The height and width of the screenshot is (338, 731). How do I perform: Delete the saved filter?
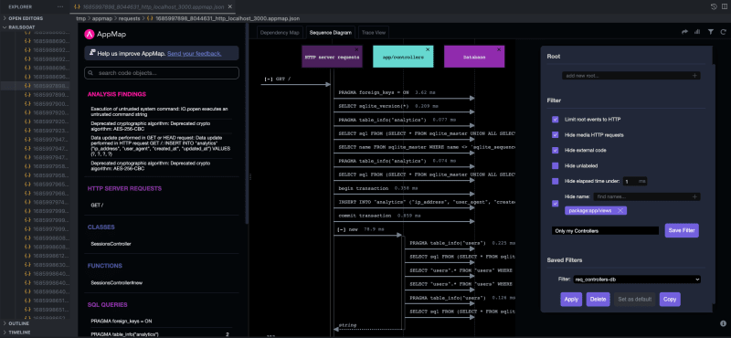coord(598,300)
